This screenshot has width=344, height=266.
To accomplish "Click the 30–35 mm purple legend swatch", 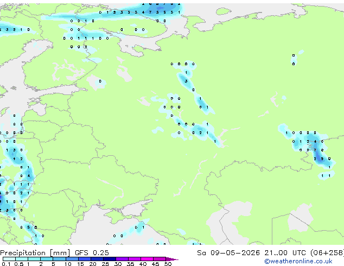I will (122, 259).
